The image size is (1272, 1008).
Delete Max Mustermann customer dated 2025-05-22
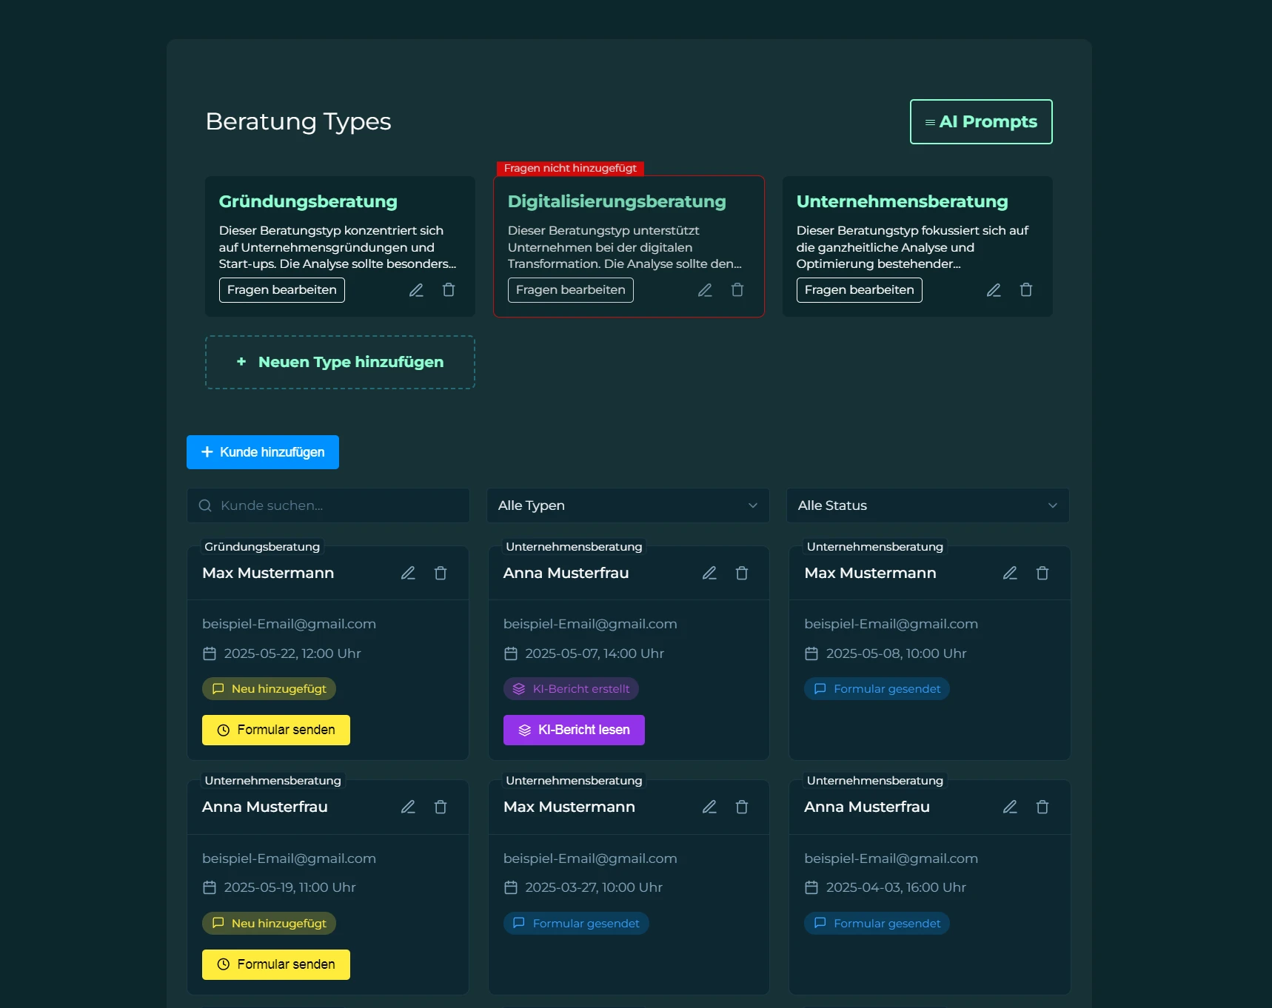pyautogui.click(x=441, y=573)
